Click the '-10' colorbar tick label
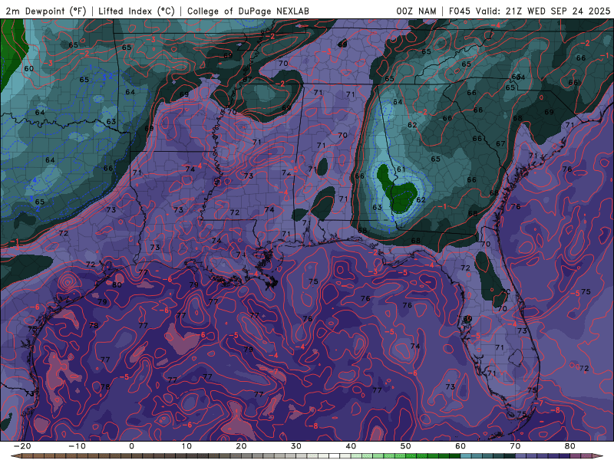Viewport: 614px width, 460px height. [77, 446]
